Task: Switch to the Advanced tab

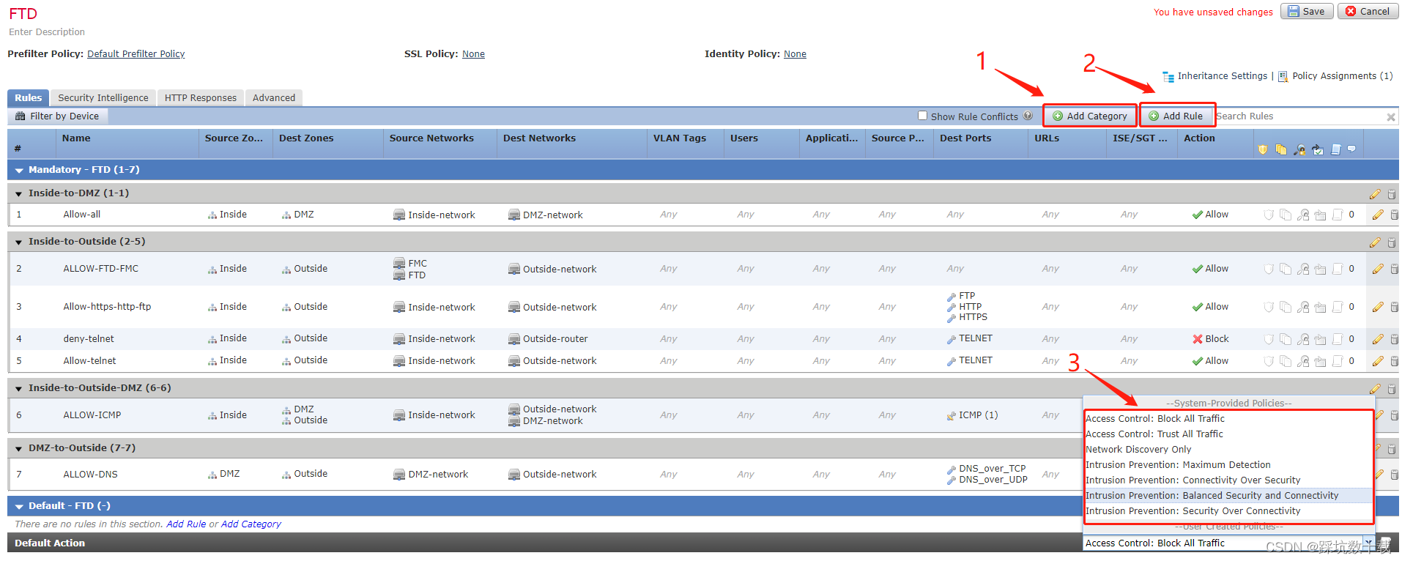Action: tap(274, 98)
